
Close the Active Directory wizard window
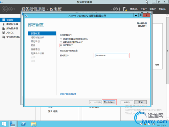(146, 15)
